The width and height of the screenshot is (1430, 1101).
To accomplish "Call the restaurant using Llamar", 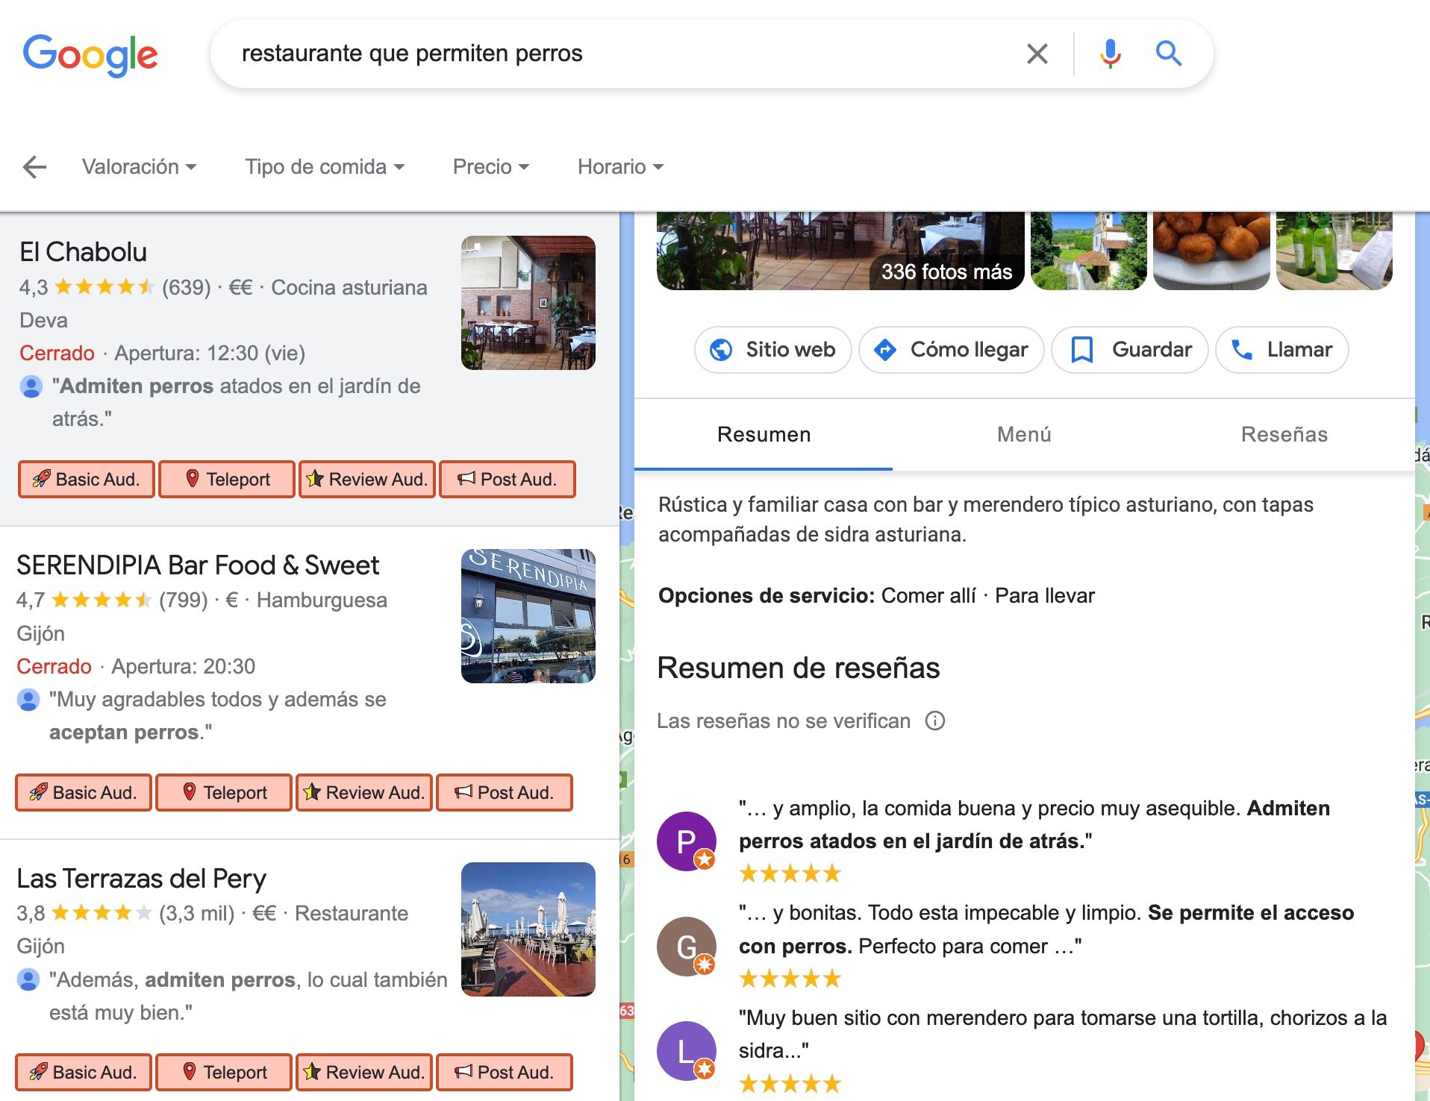I will pos(1281,350).
